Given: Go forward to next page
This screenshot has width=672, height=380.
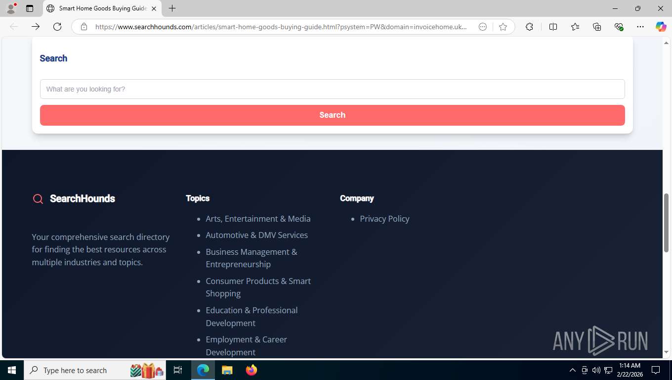Looking at the screenshot, I should click(x=36, y=27).
